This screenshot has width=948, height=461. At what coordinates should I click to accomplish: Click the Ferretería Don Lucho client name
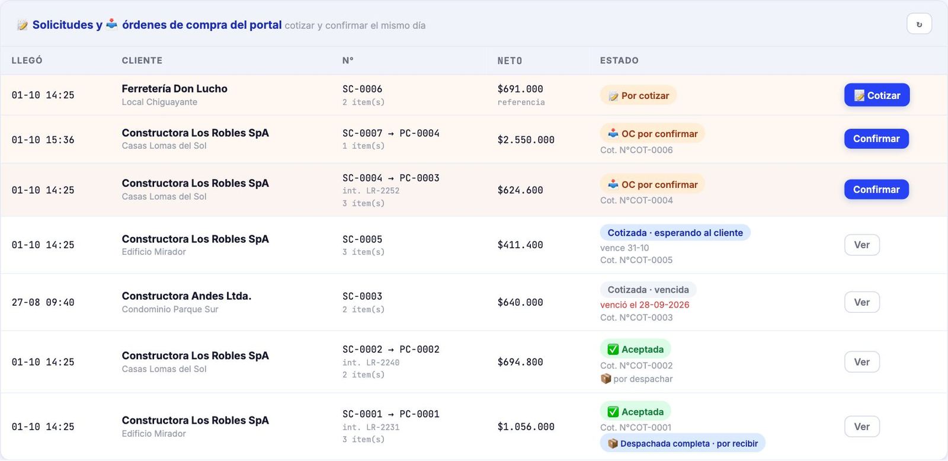click(x=175, y=89)
